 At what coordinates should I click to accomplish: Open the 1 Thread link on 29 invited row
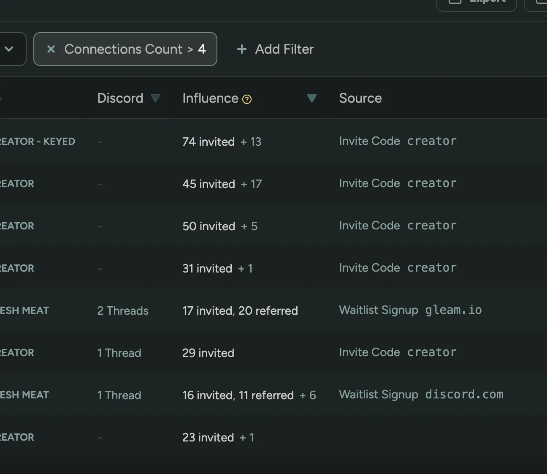click(x=119, y=353)
